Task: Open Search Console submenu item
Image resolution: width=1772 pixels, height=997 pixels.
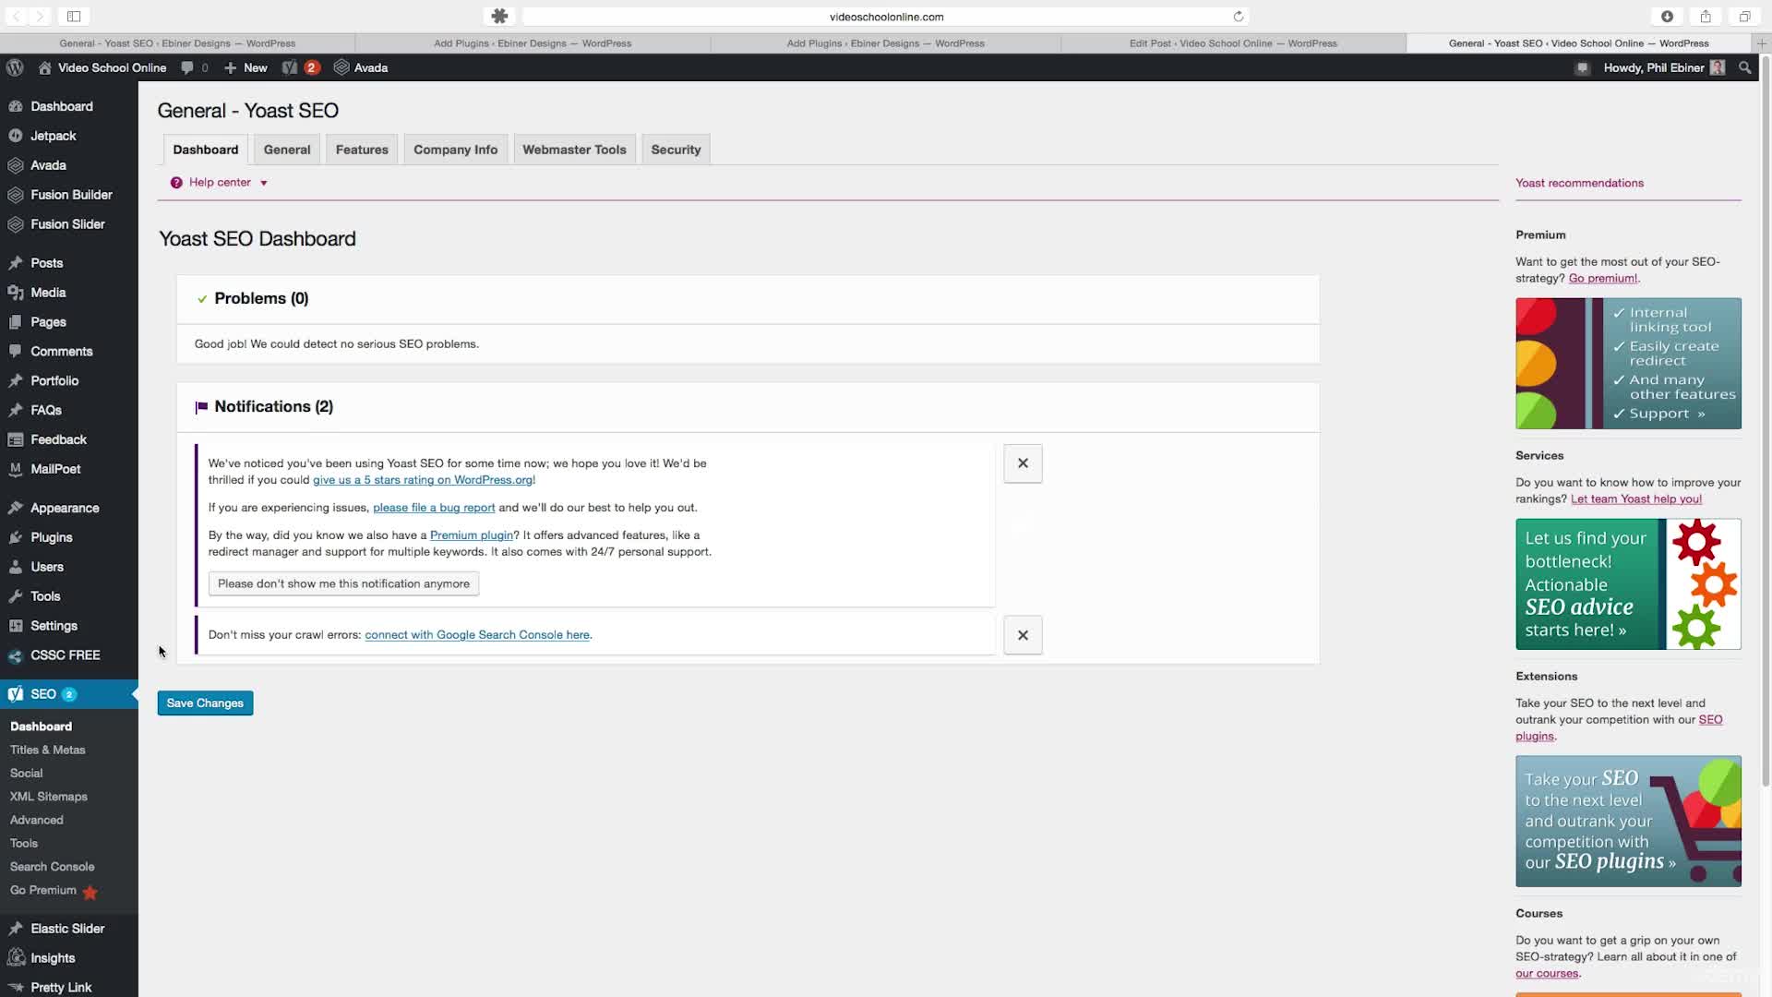Action: click(53, 867)
